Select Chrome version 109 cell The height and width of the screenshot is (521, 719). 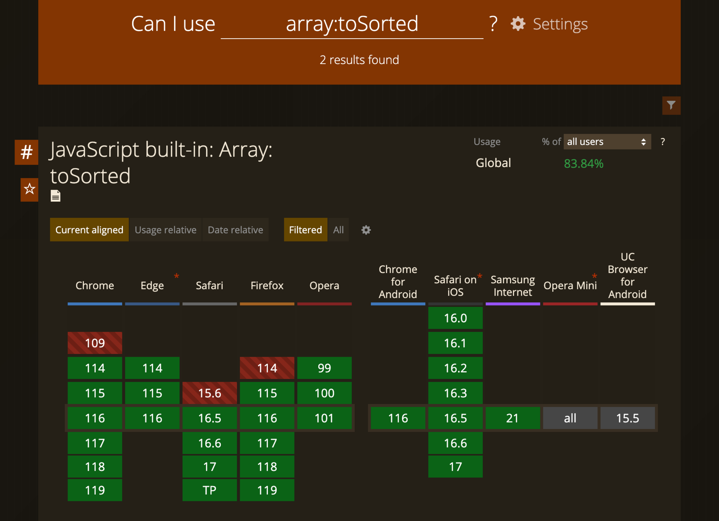(95, 343)
